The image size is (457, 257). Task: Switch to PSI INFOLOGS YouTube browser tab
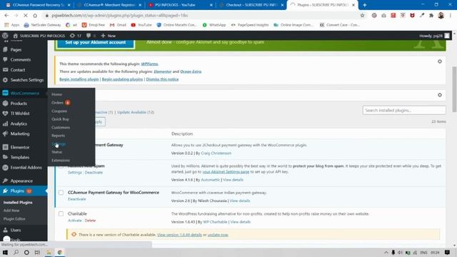pos(180,5)
